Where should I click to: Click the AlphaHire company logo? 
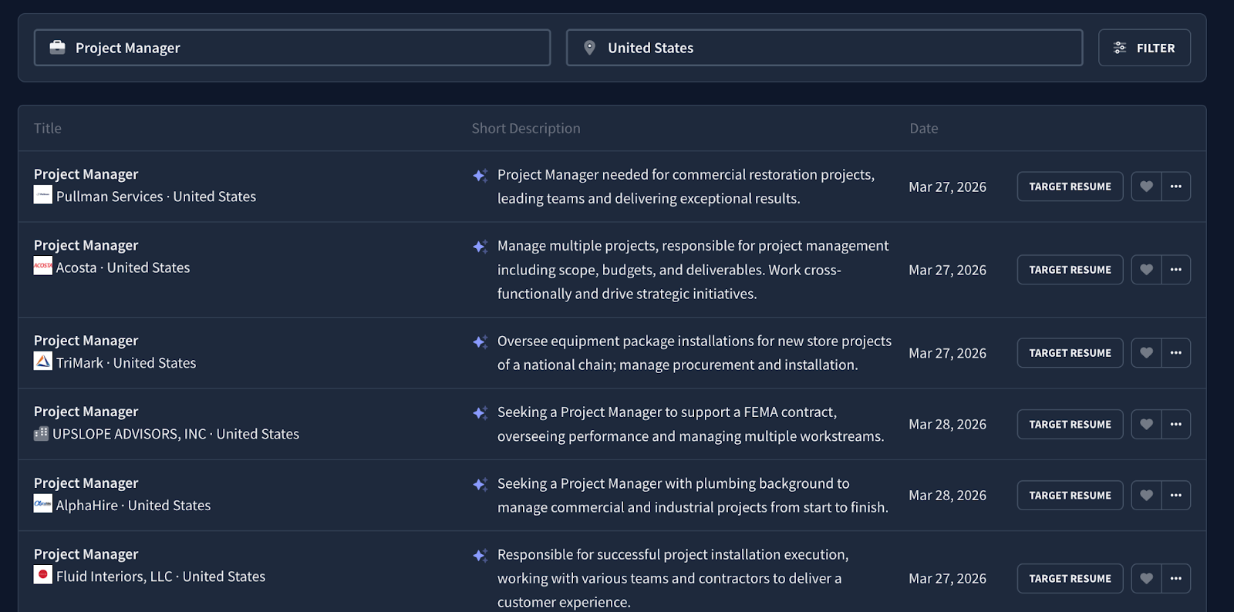[x=43, y=504]
